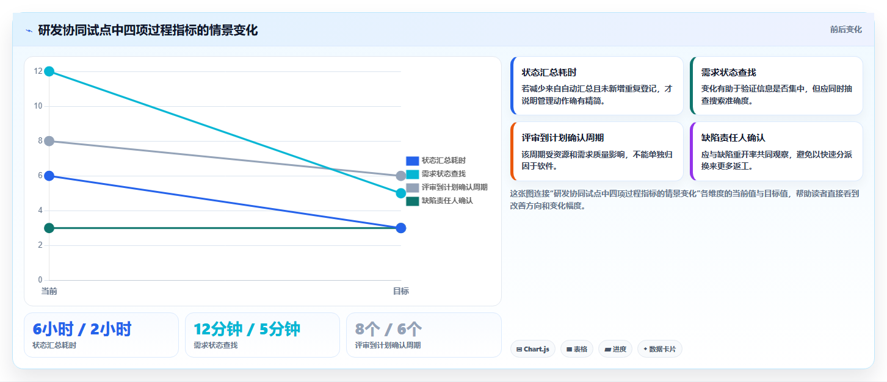Click the cyan data point at value 12

(49, 71)
